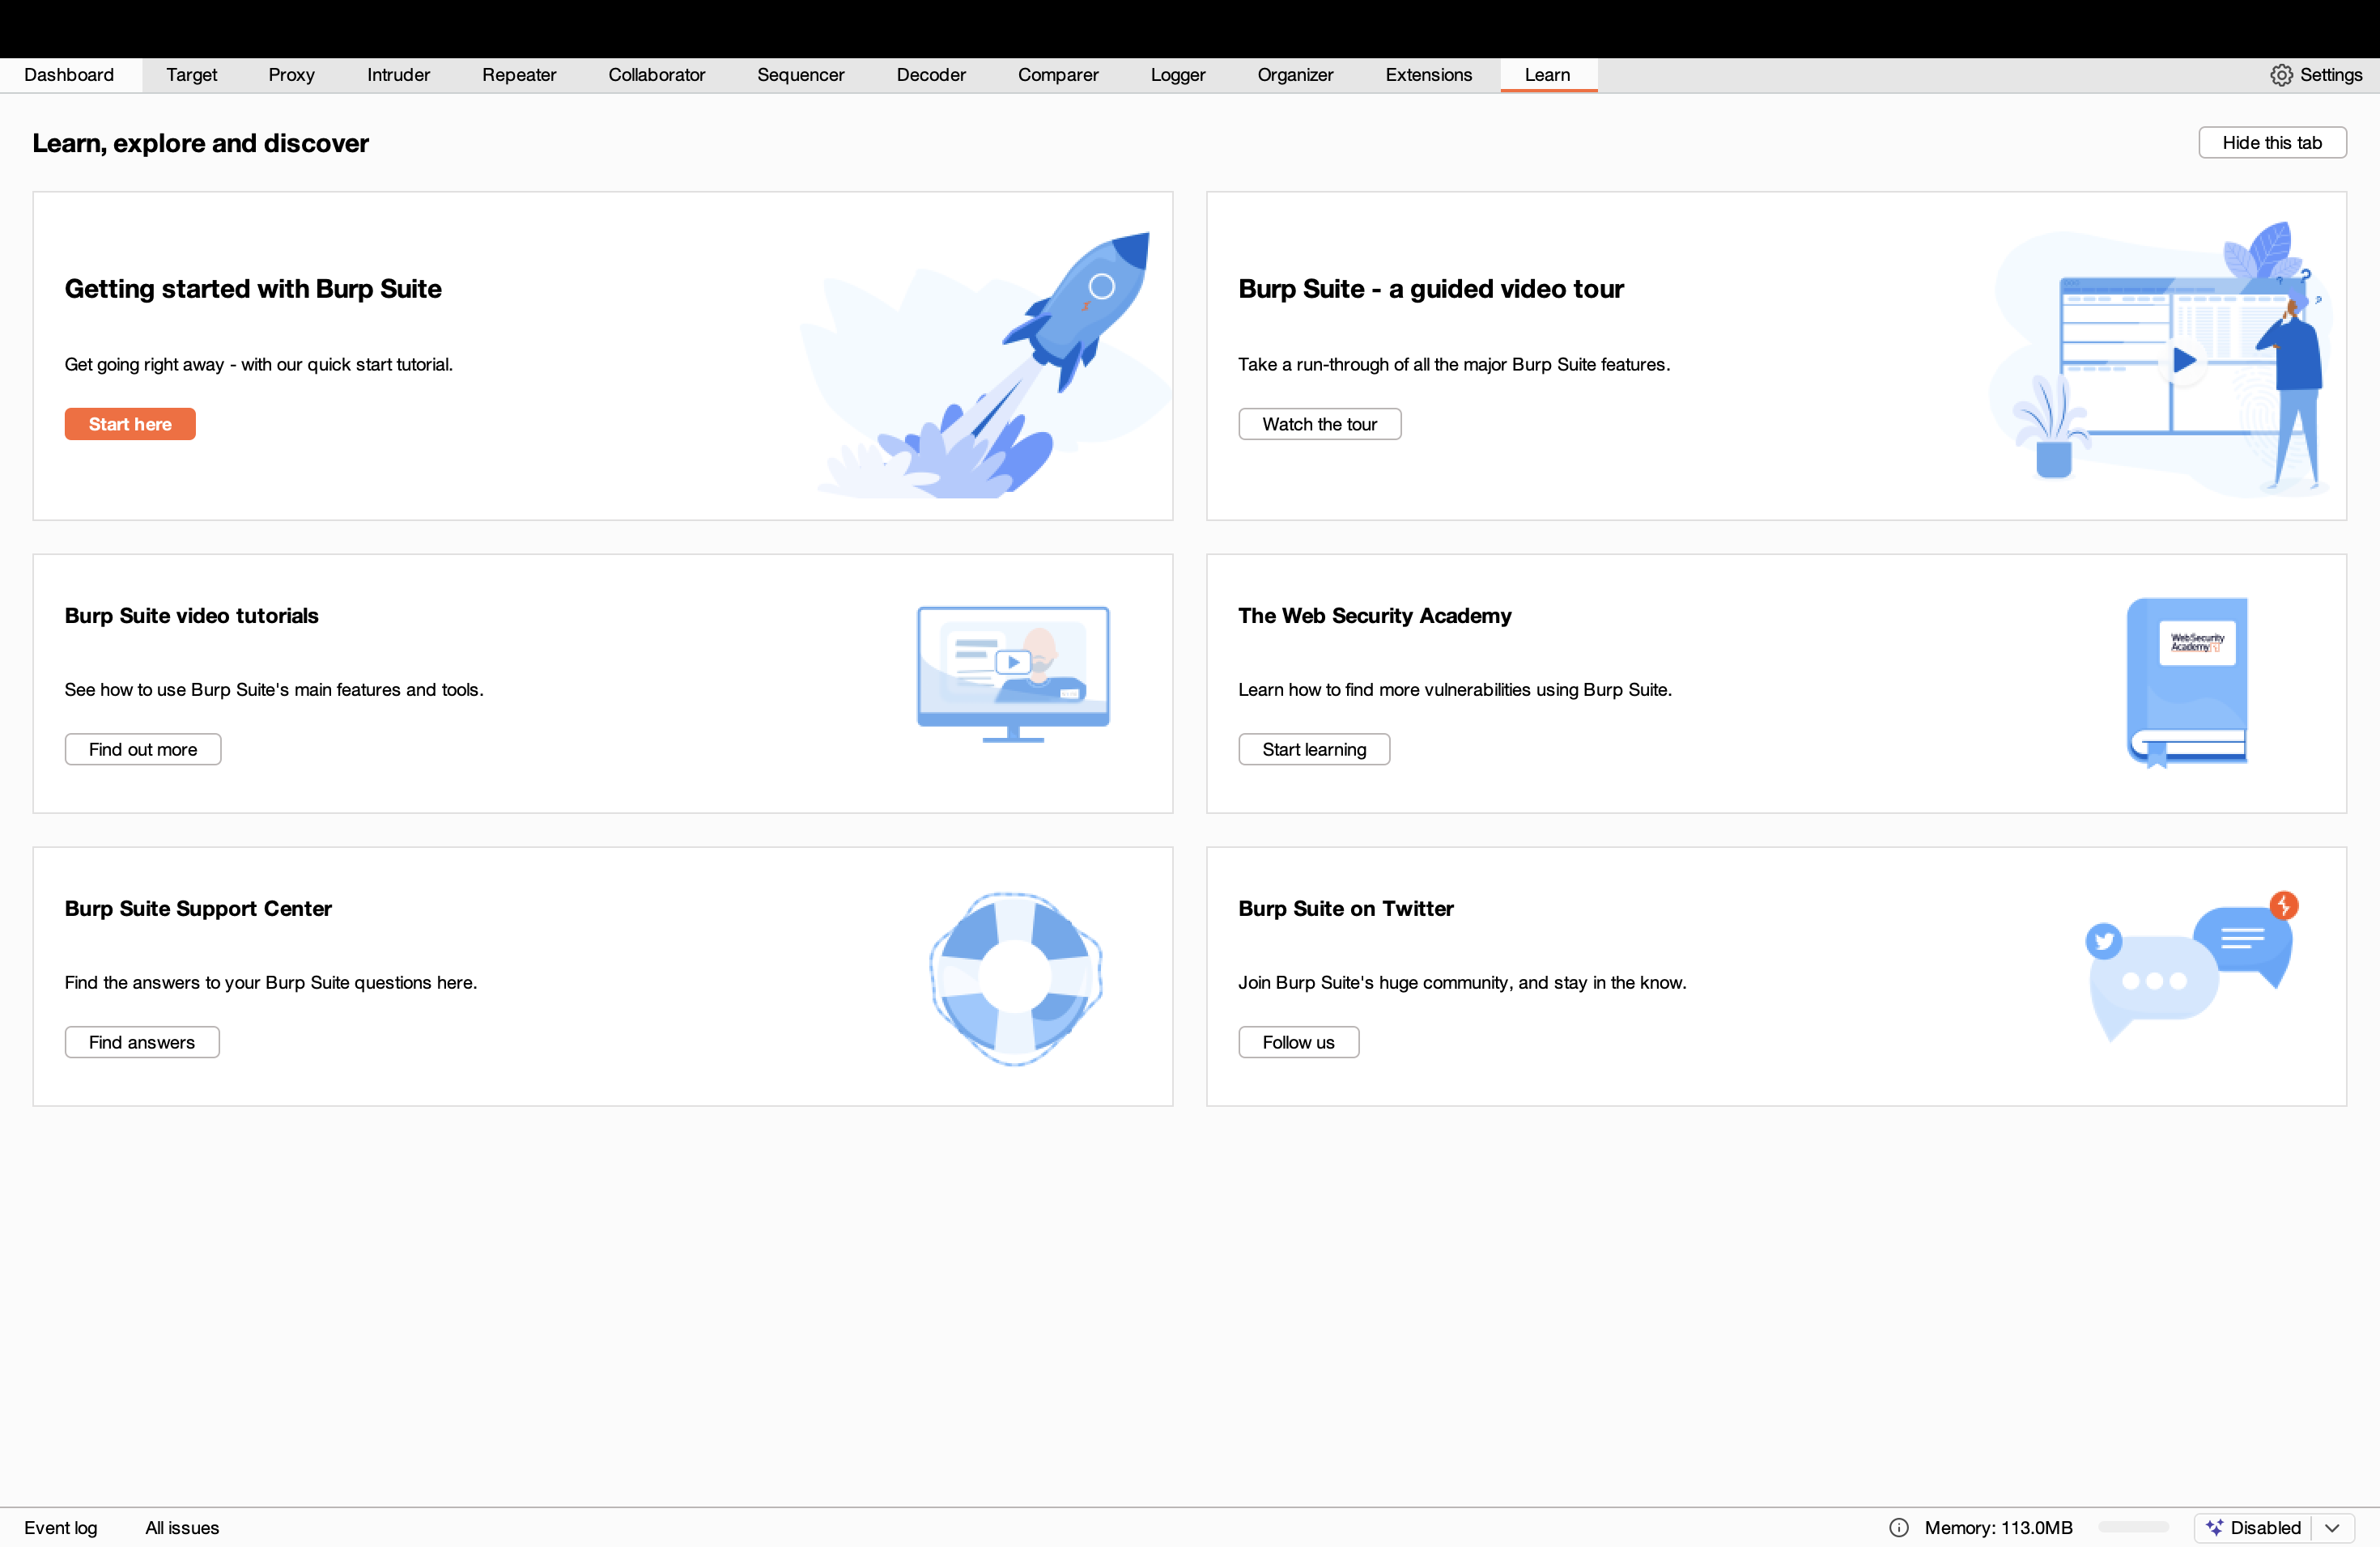Click the AI sparkles icon next to Disabled
2380x1547 pixels.
point(2213,1527)
